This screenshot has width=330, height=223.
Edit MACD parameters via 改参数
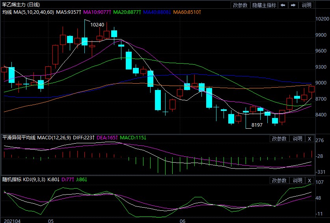279,139
